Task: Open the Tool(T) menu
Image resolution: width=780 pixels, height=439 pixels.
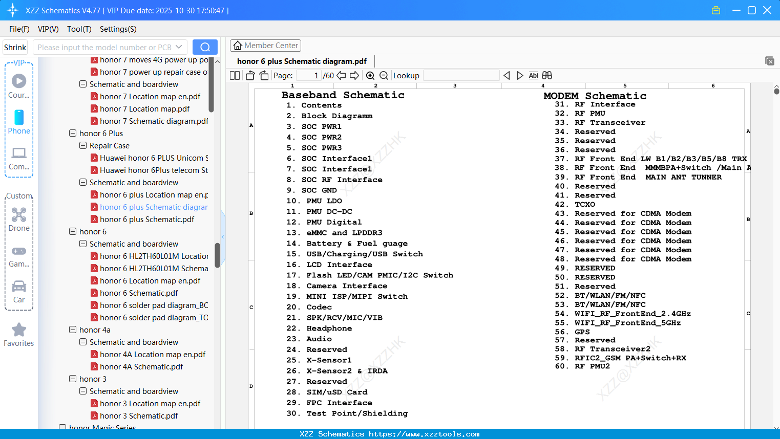Action: [79, 29]
